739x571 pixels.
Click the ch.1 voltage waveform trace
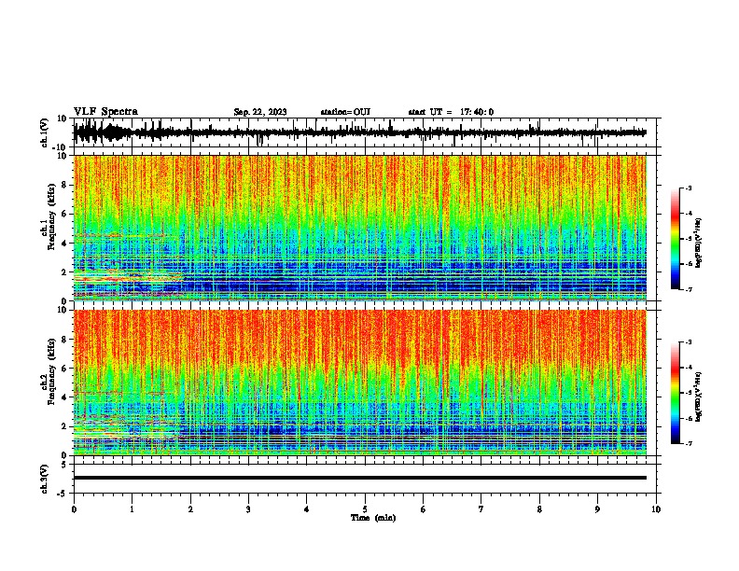[360, 132]
